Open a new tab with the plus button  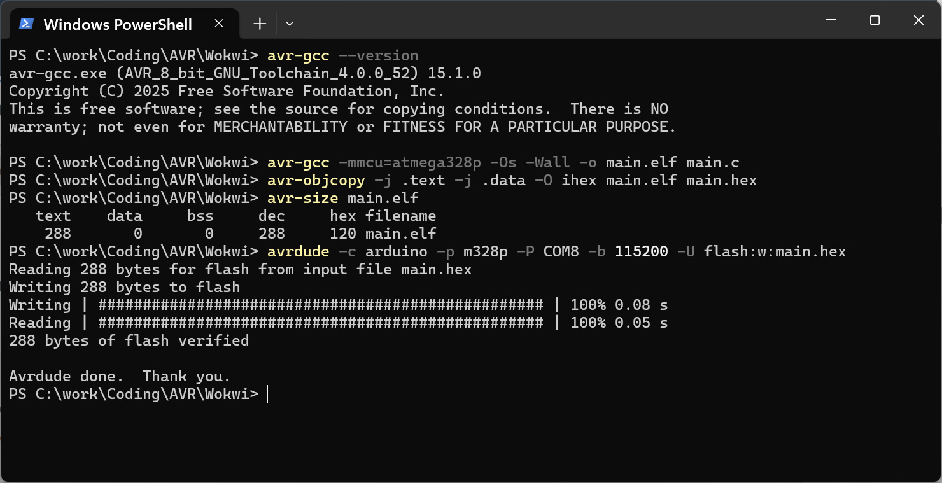coord(260,24)
